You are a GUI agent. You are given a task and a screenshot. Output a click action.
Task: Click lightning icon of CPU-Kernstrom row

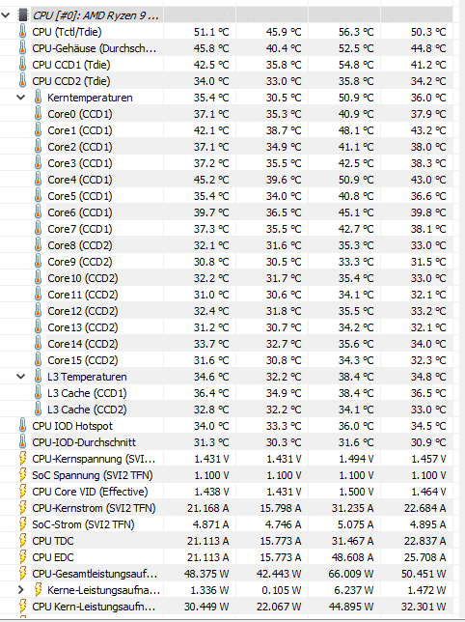tap(22, 508)
